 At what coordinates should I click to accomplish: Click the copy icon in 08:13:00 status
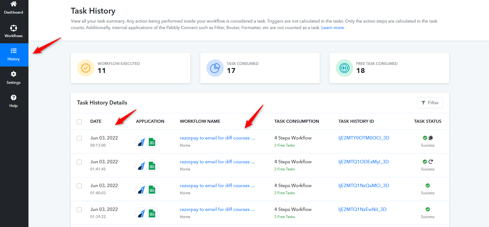tap(431, 138)
